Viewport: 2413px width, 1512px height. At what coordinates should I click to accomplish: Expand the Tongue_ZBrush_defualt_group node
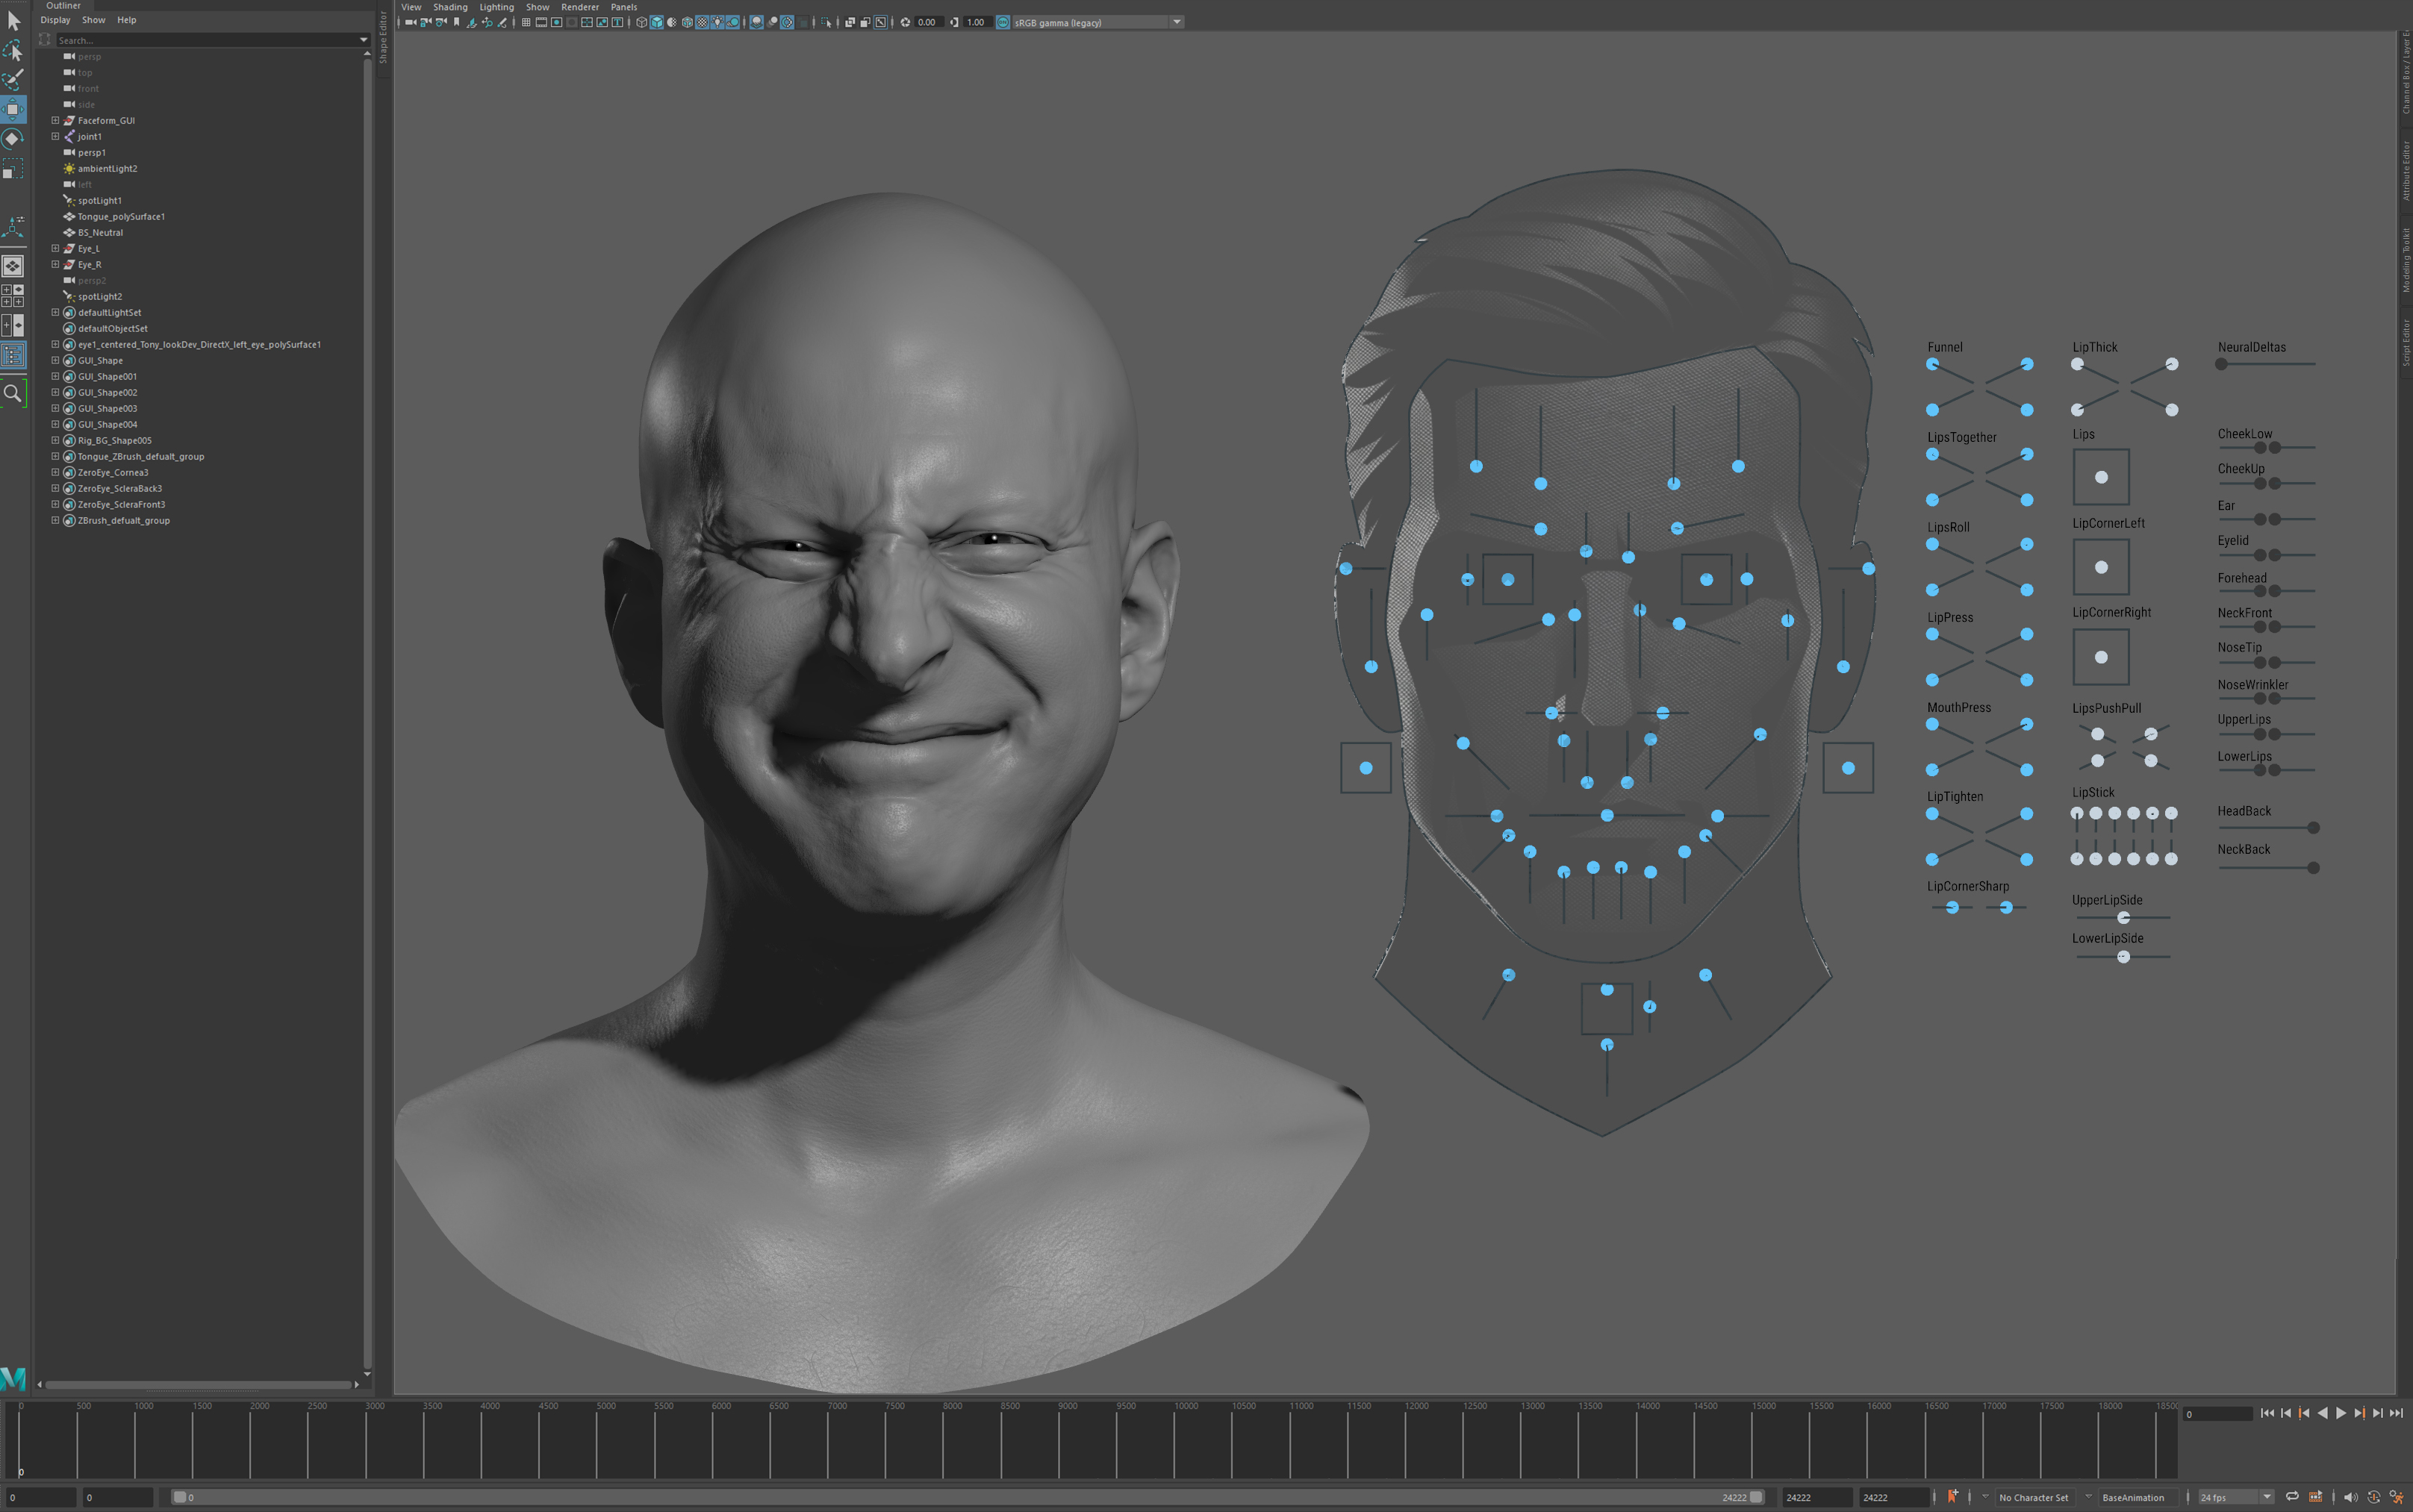tap(56, 456)
